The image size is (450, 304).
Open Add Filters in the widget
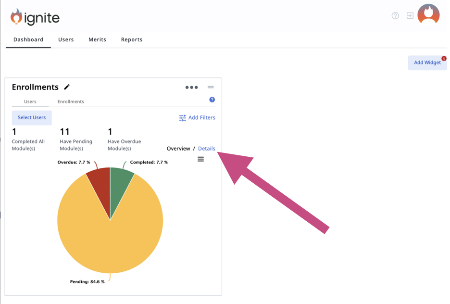[x=197, y=117]
